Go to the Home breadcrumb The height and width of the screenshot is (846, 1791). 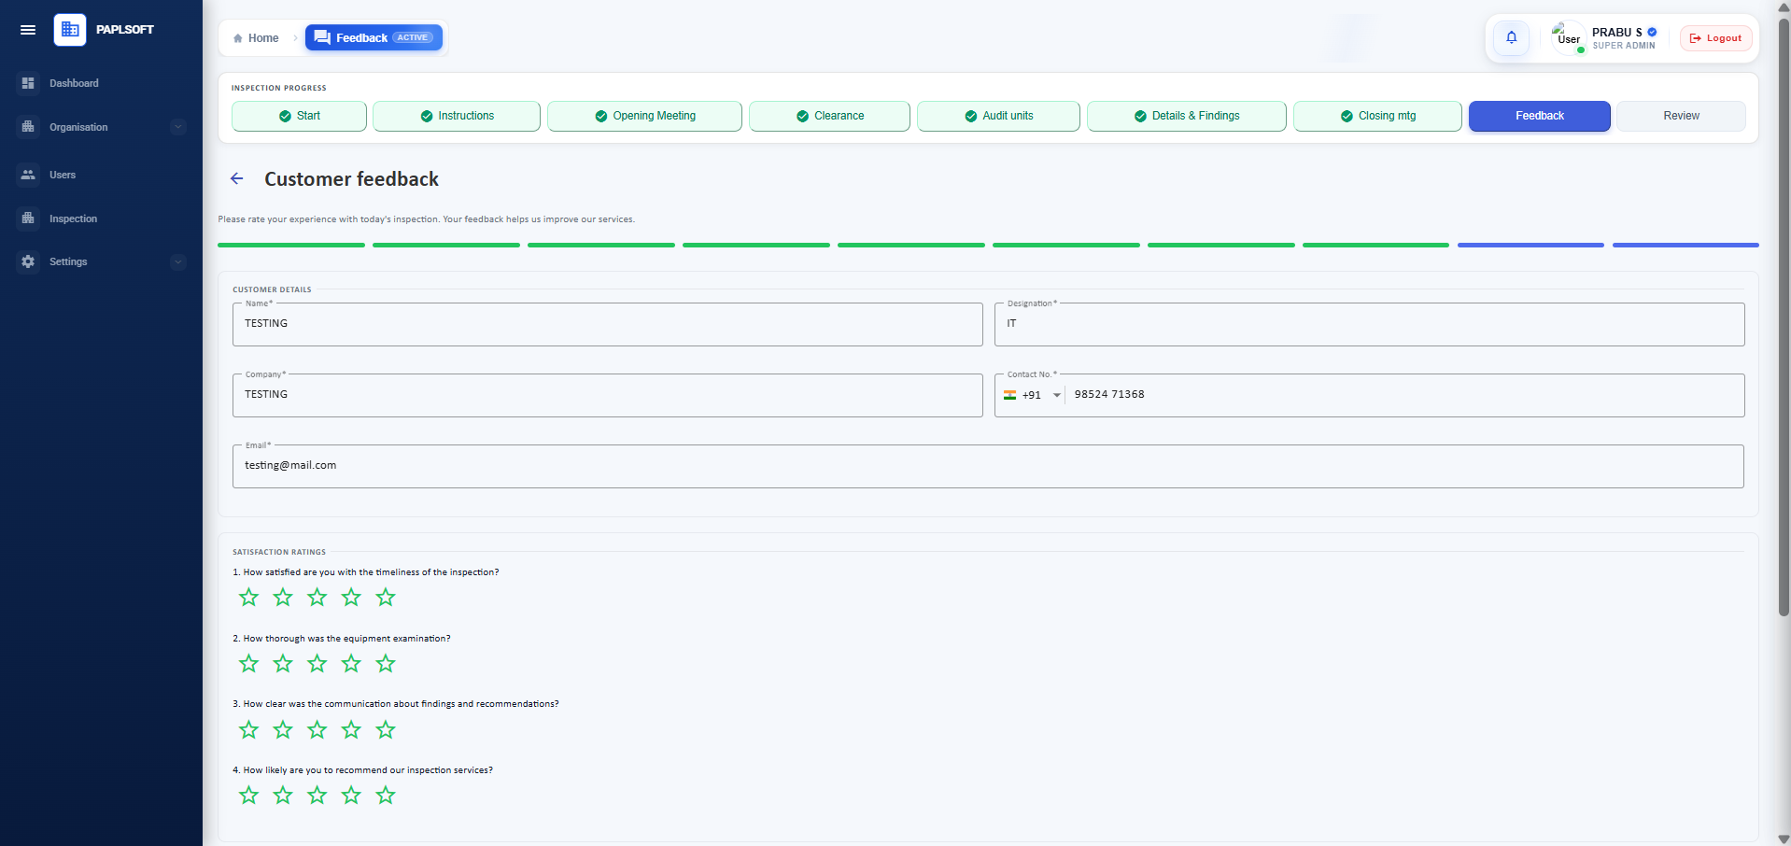click(x=256, y=38)
